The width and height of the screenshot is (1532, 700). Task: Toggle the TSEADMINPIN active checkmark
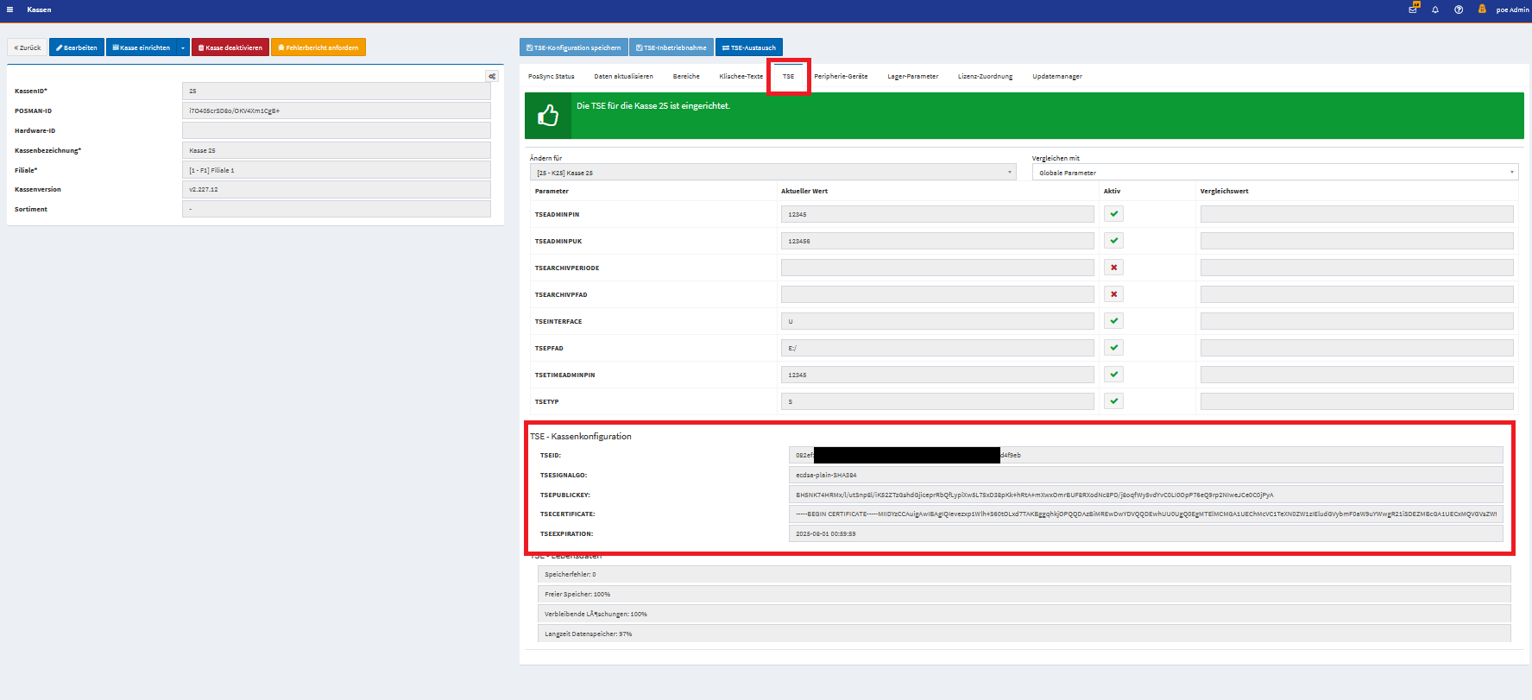tap(1113, 214)
